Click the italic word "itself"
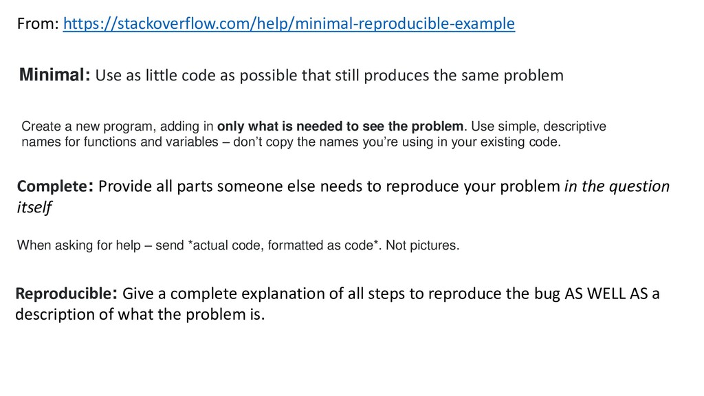704x396 pixels. click(34, 207)
